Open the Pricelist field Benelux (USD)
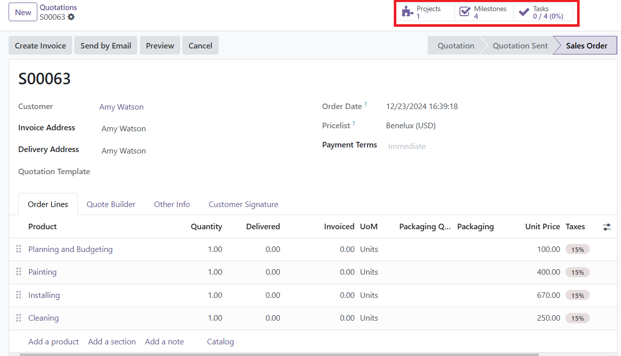The width and height of the screenshot is (621, 356). [x=411, y=125]
